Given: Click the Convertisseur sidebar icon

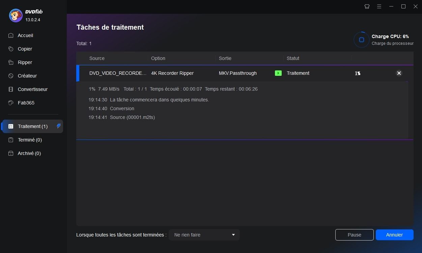Looking at the screenshot, I should (11, 89).
